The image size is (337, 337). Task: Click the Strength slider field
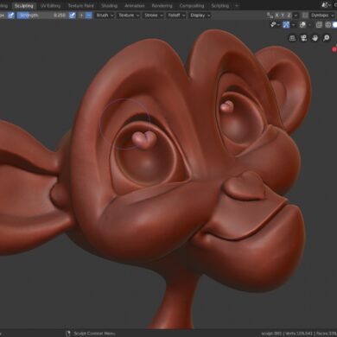click(x=41, y=16)
